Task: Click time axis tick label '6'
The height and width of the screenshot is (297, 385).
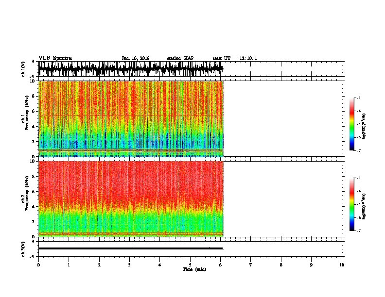Action: 221,265
